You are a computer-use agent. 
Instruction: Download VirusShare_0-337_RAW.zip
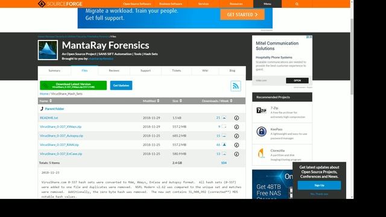(x=59, y=145)
